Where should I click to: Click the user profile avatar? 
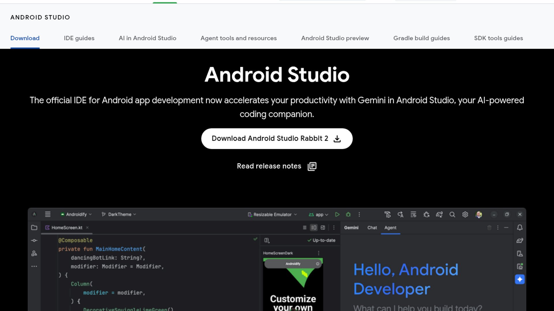(479, 215)
